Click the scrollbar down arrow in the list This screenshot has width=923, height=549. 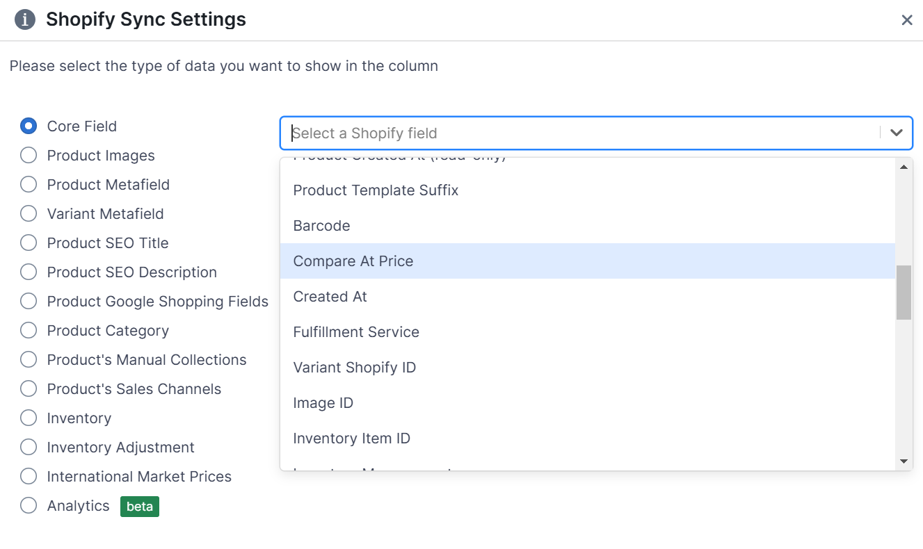(904, 461)
